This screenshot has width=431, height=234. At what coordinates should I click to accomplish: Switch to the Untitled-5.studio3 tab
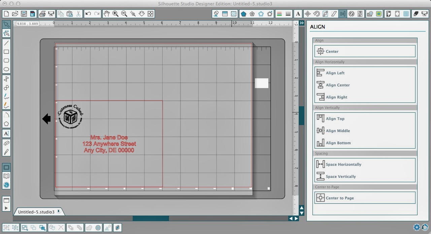(x=36, y=212)
